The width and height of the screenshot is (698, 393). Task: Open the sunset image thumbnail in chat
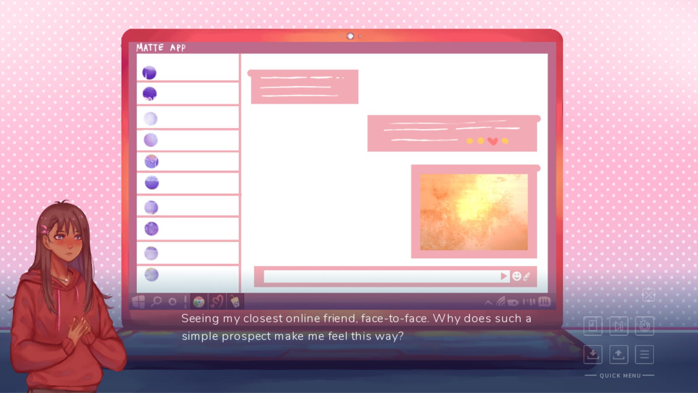pyautogui.click(x=474, y=212)
